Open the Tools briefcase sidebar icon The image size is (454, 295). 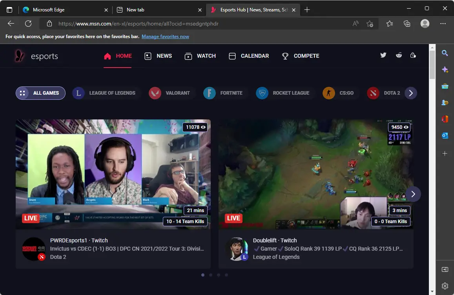[x=445, y=86]
